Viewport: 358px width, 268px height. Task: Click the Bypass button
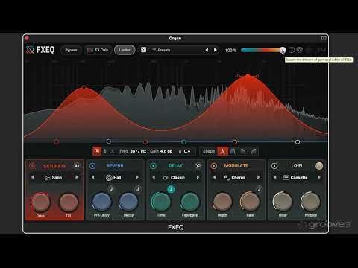[x=71, y=50]
